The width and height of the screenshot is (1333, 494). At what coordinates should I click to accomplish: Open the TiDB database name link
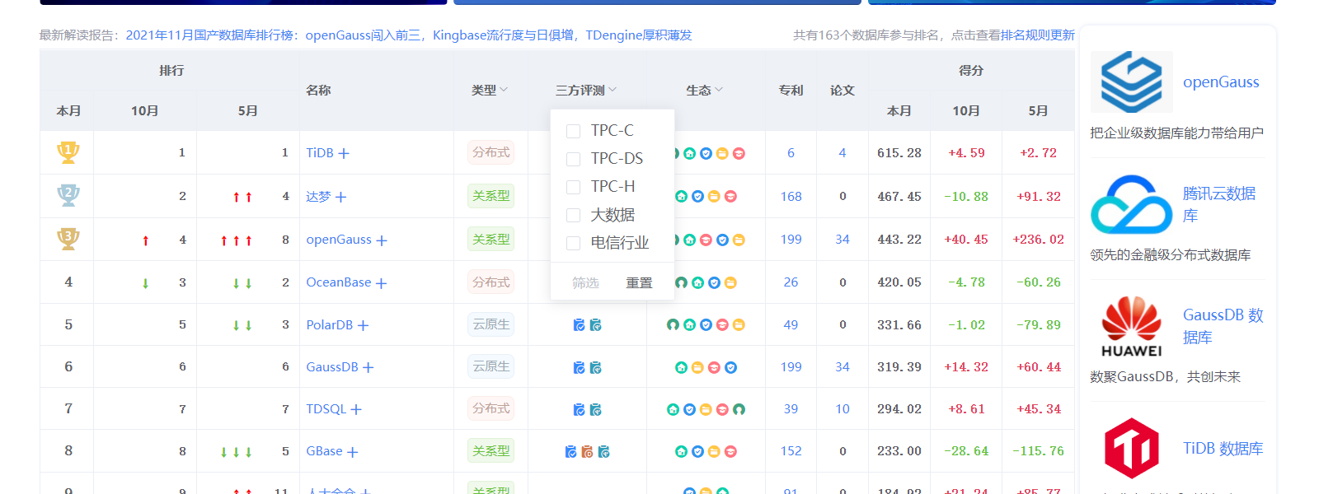(x=320, y=153)
